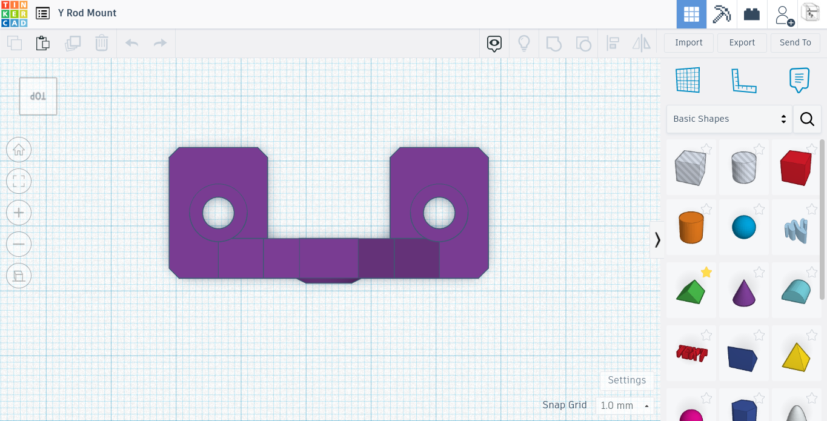The image size is (827, 421).
Task: Select the Notes tool
Action: click(x=799, y=79)
